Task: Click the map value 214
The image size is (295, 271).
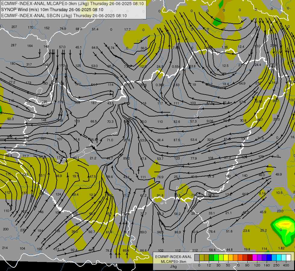Action: pos(5,248)
